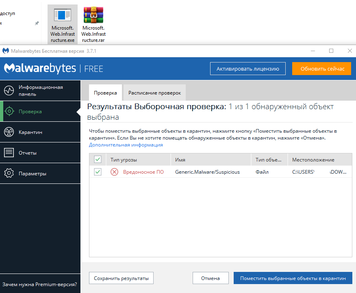Click Сохранить результаты button
356x293 pixels.
[121, 278]
